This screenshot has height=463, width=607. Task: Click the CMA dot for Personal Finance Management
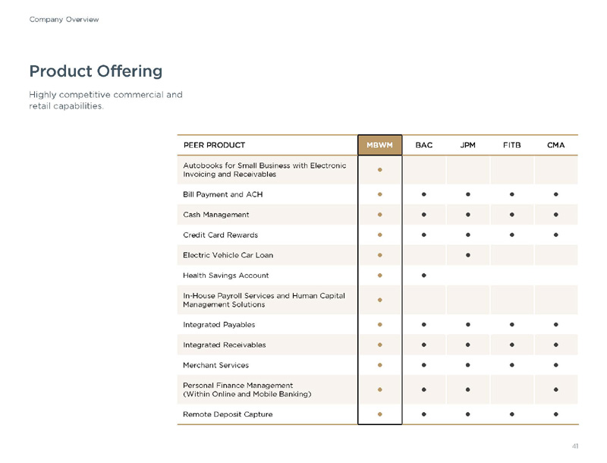pyautogui.click(x=556, y=389)
